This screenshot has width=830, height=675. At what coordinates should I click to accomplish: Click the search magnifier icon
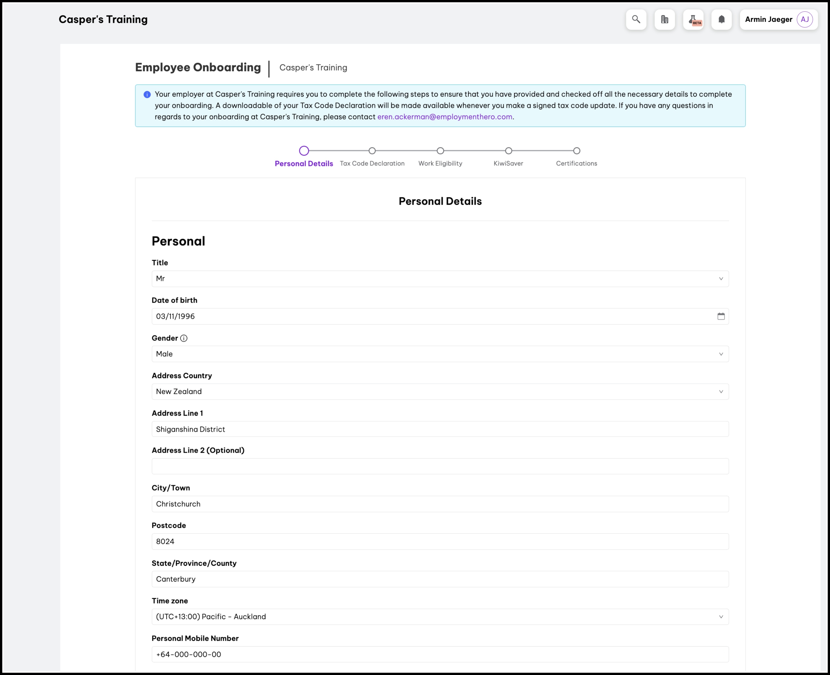[x=636, y=19]
